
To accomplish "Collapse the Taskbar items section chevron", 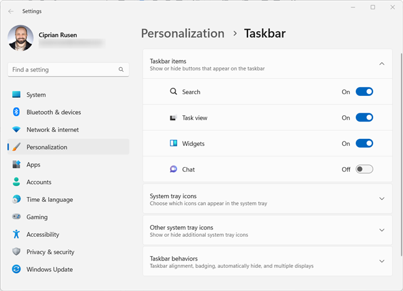I will [x=382, y=64].
